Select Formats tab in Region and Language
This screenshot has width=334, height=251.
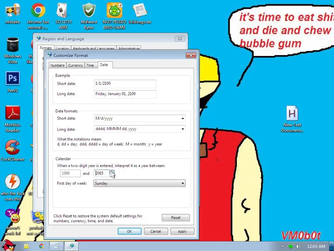point(46,48)
